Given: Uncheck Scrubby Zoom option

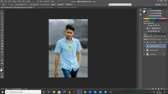Looking at the screenshot, I should pos(41,5).
